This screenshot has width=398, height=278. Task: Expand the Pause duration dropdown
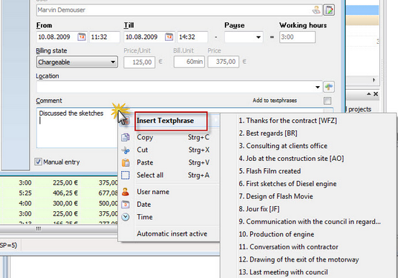[244, 37]
